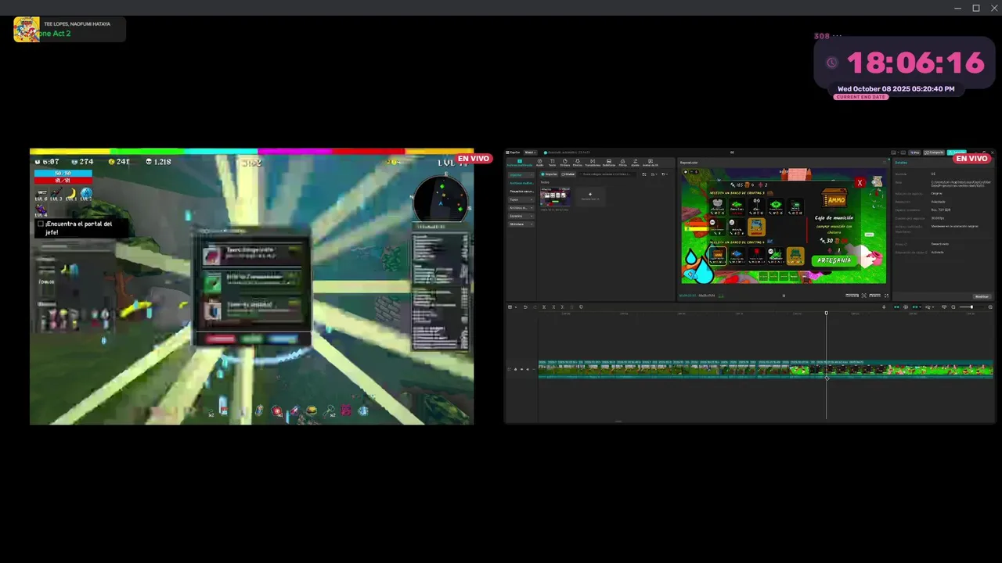Click the redo arrow in timeline toolbar
The height and width of the screenshot is (563, 1002).
[535, 307]
